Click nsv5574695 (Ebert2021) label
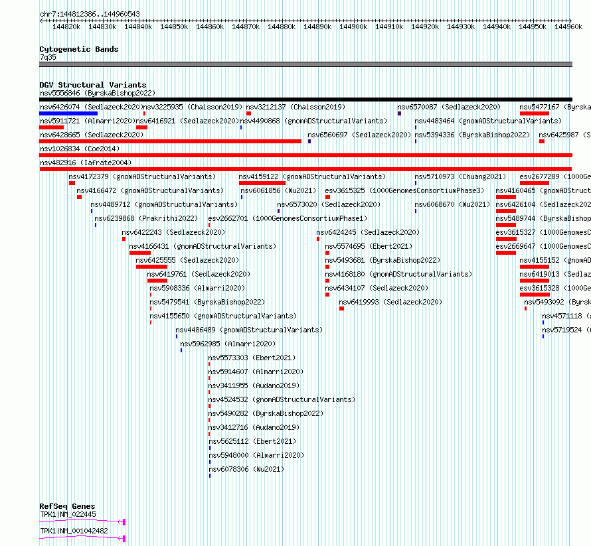 point(369,246)
